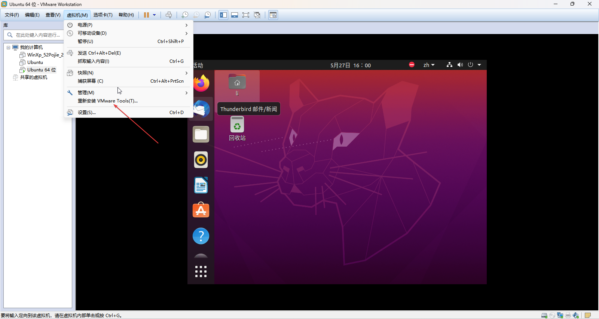
Task: Click the red do-not-disturb indicator icon
Action: click(412, 65)
